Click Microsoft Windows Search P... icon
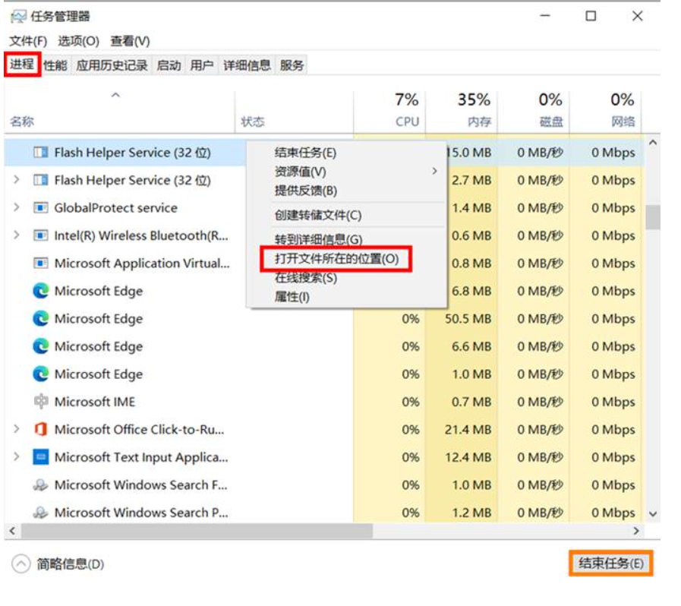 [x=41, y=513]
